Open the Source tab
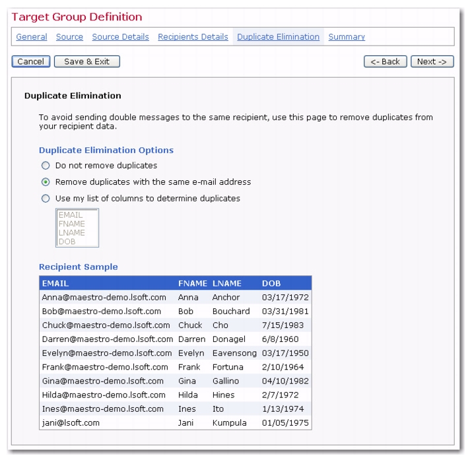Viewport: 472px width, 466px height. [x=69, y=37]
